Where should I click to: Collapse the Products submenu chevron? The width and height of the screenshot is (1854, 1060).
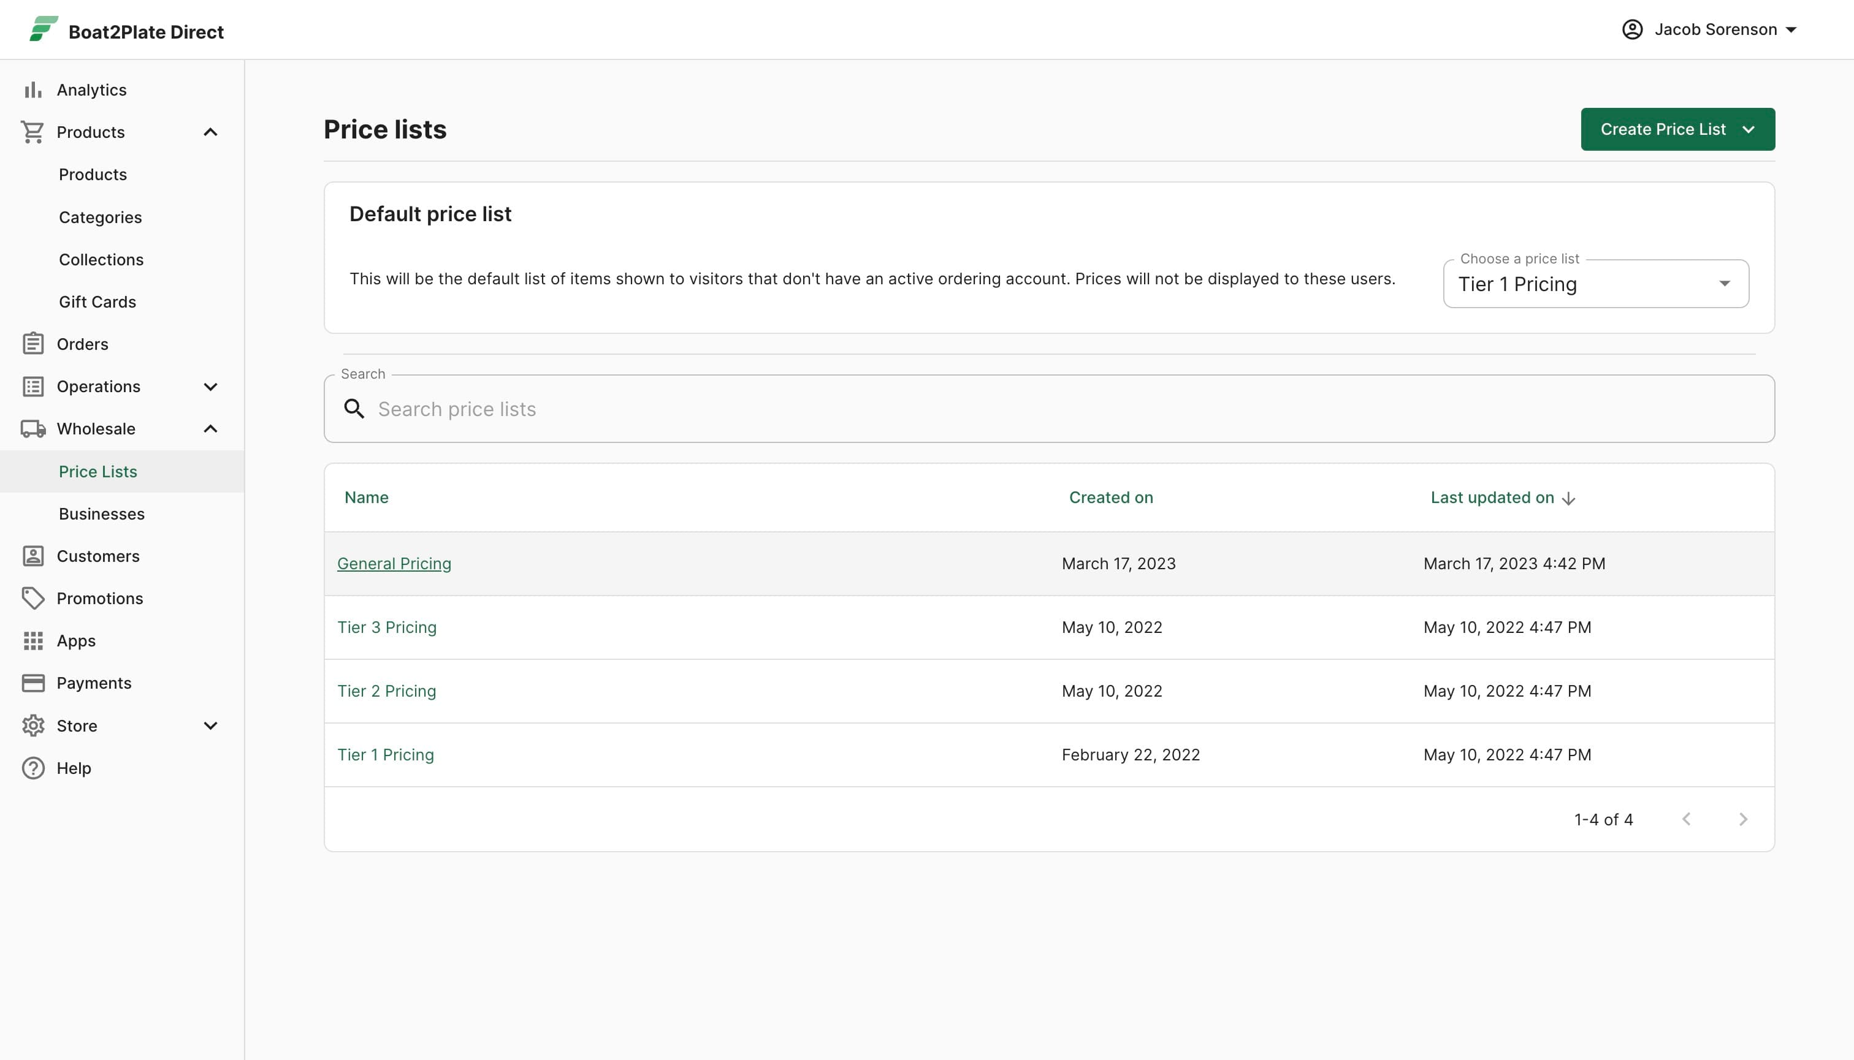(210, 132)
